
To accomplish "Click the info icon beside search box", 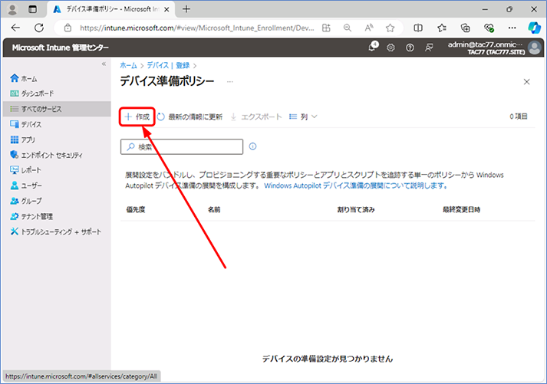I will tap(252, 146).
